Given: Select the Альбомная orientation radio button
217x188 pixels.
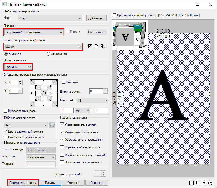Looking at the screenshot, I should 48,54.
